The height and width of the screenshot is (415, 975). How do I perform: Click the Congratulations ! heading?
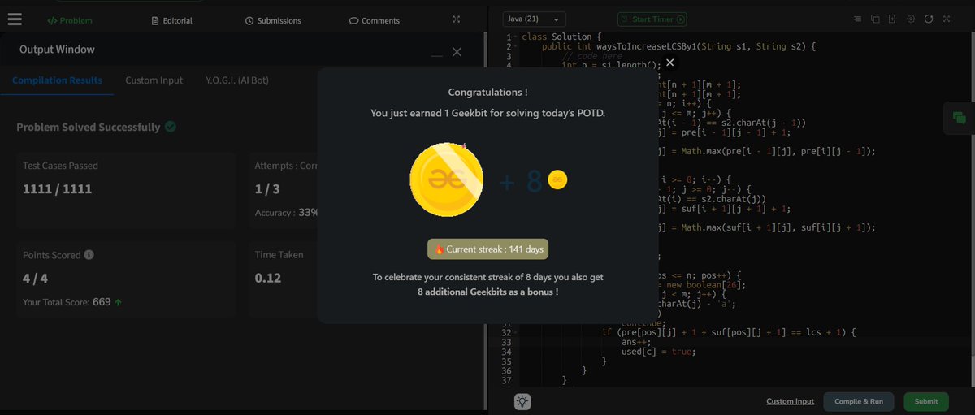[487, 93]
